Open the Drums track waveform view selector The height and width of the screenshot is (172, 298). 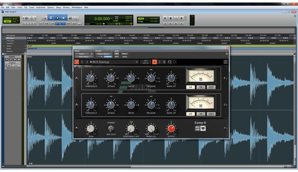coord(12,63)
